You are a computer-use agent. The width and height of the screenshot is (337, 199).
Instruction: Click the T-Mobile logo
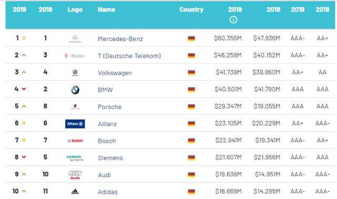click(75, 56)
